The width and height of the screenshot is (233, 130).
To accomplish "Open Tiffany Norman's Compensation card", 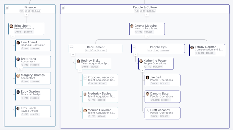I will coord(207,50).
